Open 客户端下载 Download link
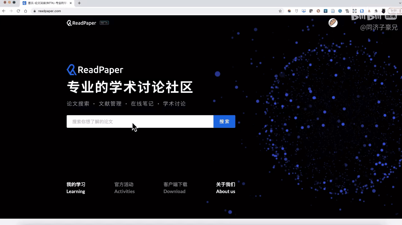This screenshot has height=225, width=402. pyautogui.click(x=176, y=188)
